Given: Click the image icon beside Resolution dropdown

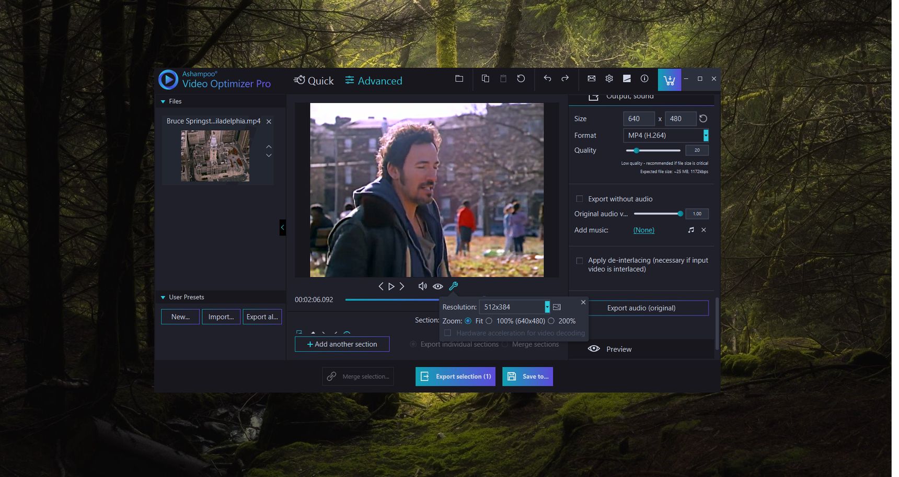Looking at the screenshot, I should (x=557, y=307).
